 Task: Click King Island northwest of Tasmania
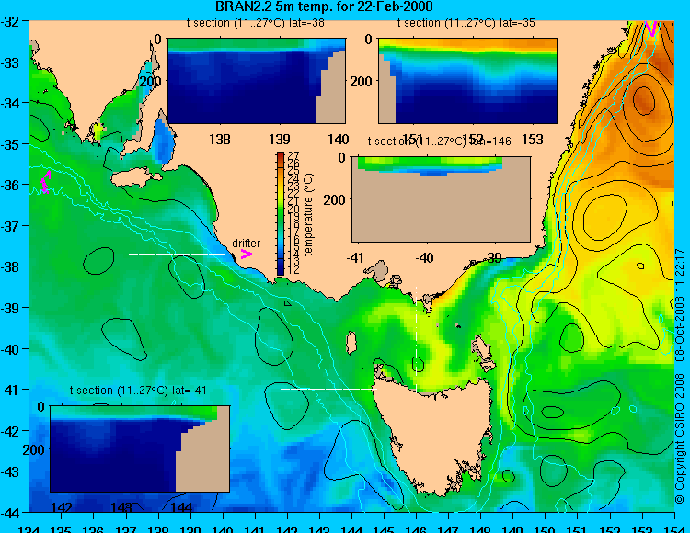[x=351, y=343]
